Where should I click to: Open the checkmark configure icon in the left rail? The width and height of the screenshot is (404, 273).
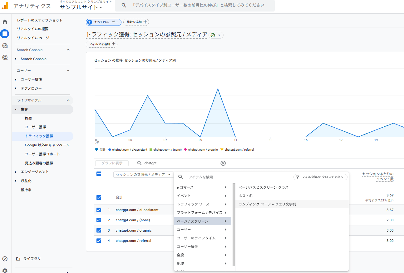pos(5,259)
